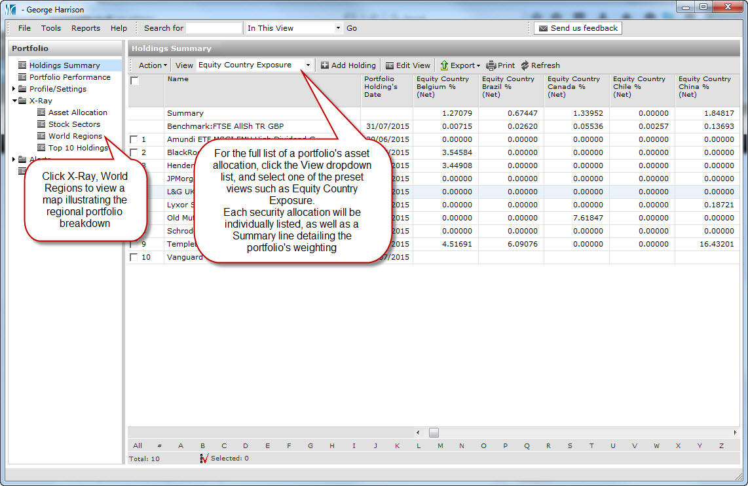
Task: Open World Regions under X-Ray
Action: coord(75,136)
